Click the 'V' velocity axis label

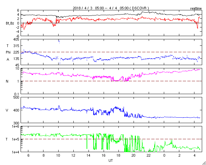[x=7, y=110]
